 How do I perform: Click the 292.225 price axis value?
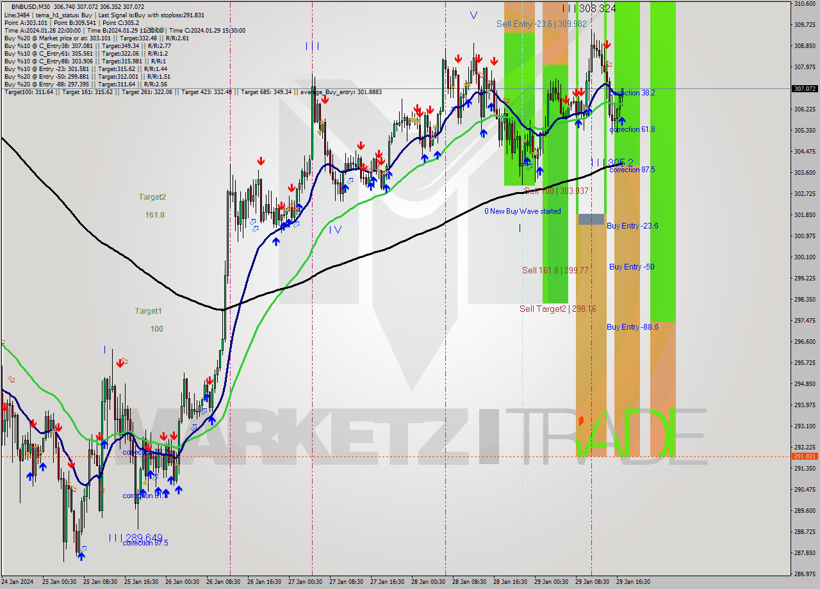click(x=804, y=447)
